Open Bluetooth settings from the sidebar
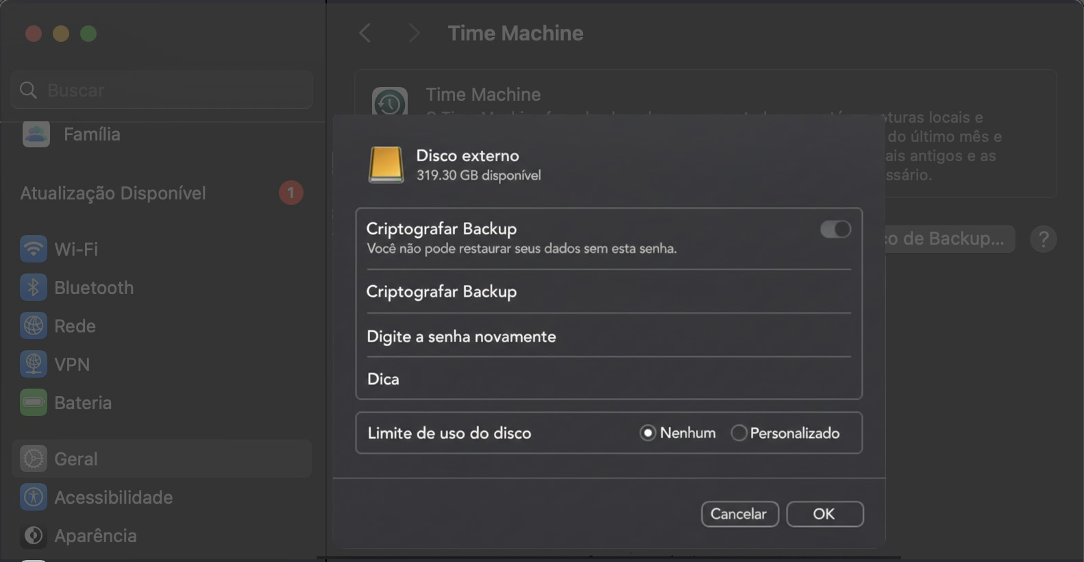This screenshot has width=1084, height=562. (x=32, y=287)
